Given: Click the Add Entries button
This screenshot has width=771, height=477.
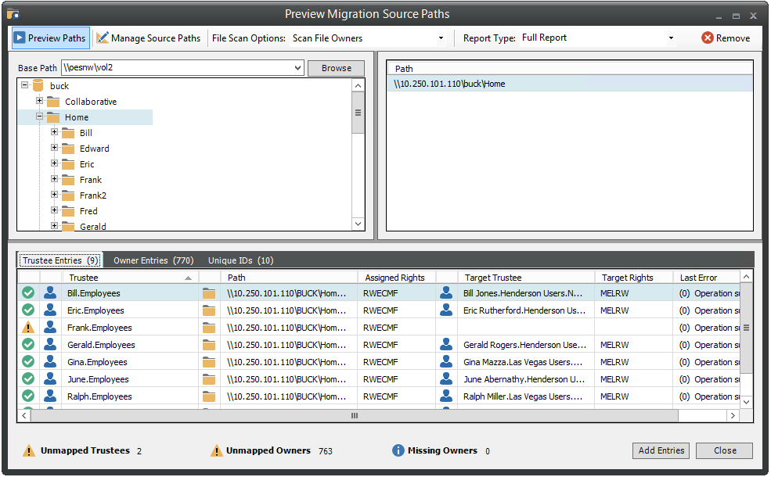Looking at the screenshot, I should coord(661,450).
